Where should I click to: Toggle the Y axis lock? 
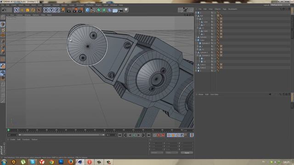coord(51,10)
